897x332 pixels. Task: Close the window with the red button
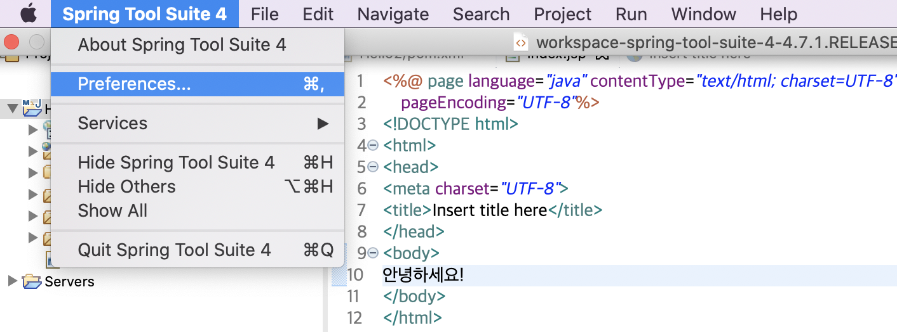[x=11, y=42]
